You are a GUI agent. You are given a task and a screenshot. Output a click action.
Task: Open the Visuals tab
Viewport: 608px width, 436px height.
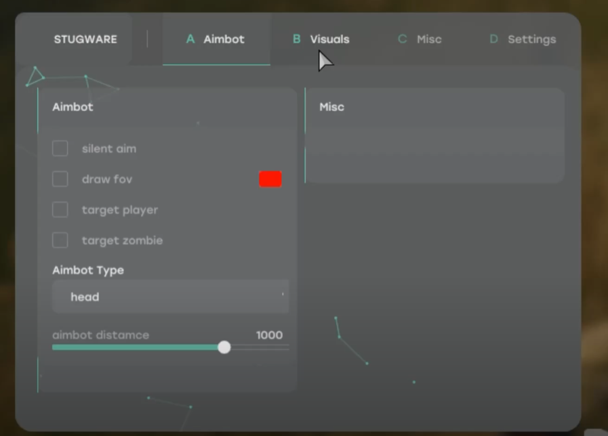[321, 39]
